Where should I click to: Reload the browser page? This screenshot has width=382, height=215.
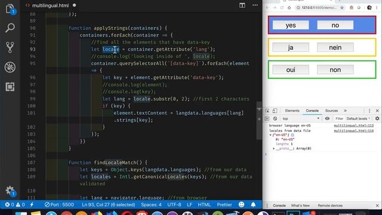pos(282,8)
